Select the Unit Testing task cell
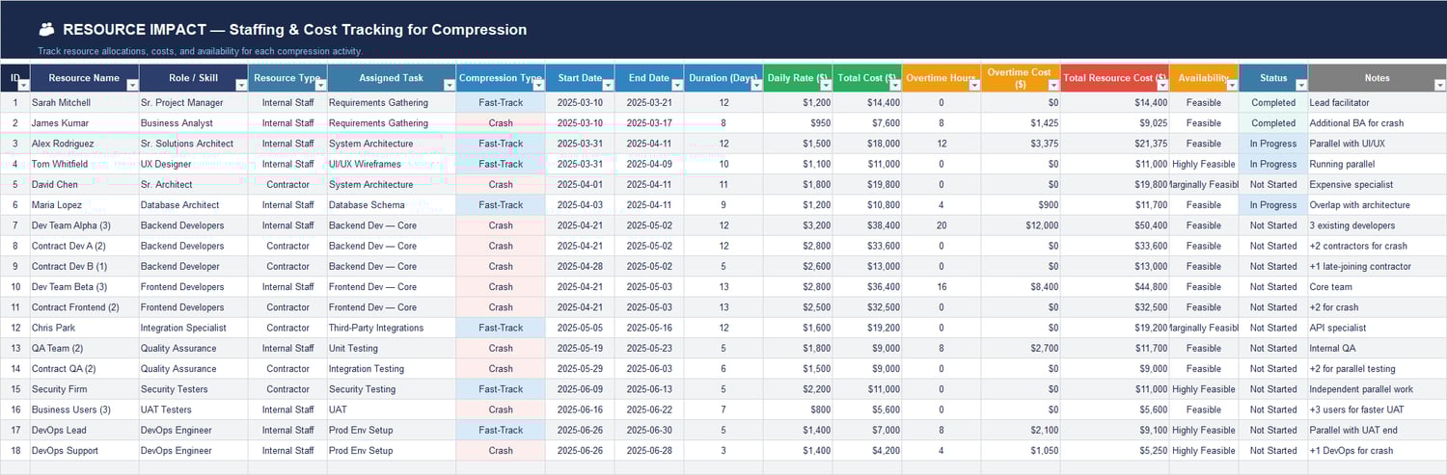 pyautogui.click(x=392, y=348)
